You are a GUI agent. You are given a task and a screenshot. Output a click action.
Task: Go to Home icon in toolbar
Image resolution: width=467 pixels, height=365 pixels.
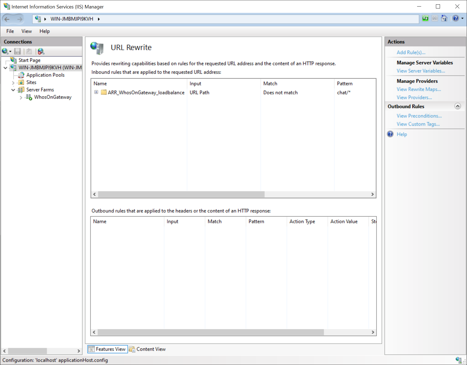click(444, 18)
